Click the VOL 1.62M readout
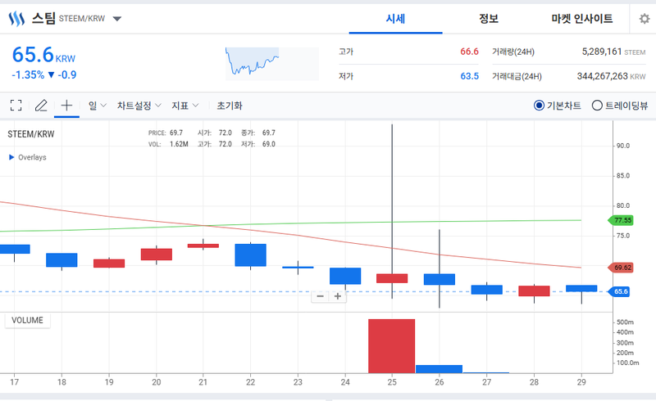The height and width of the screenshot is (401, 656). tap(168, 144)
